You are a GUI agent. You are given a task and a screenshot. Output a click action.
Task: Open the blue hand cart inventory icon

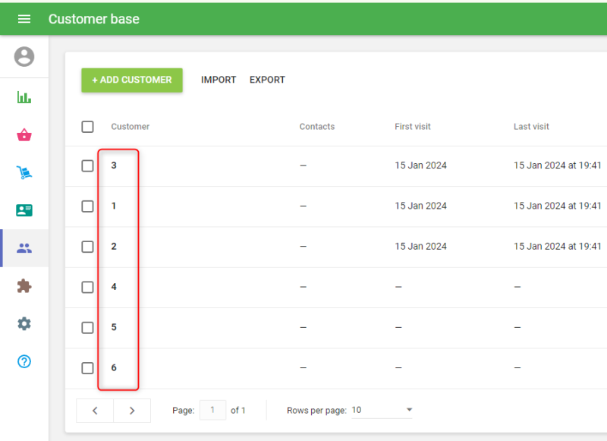point(24,173)
